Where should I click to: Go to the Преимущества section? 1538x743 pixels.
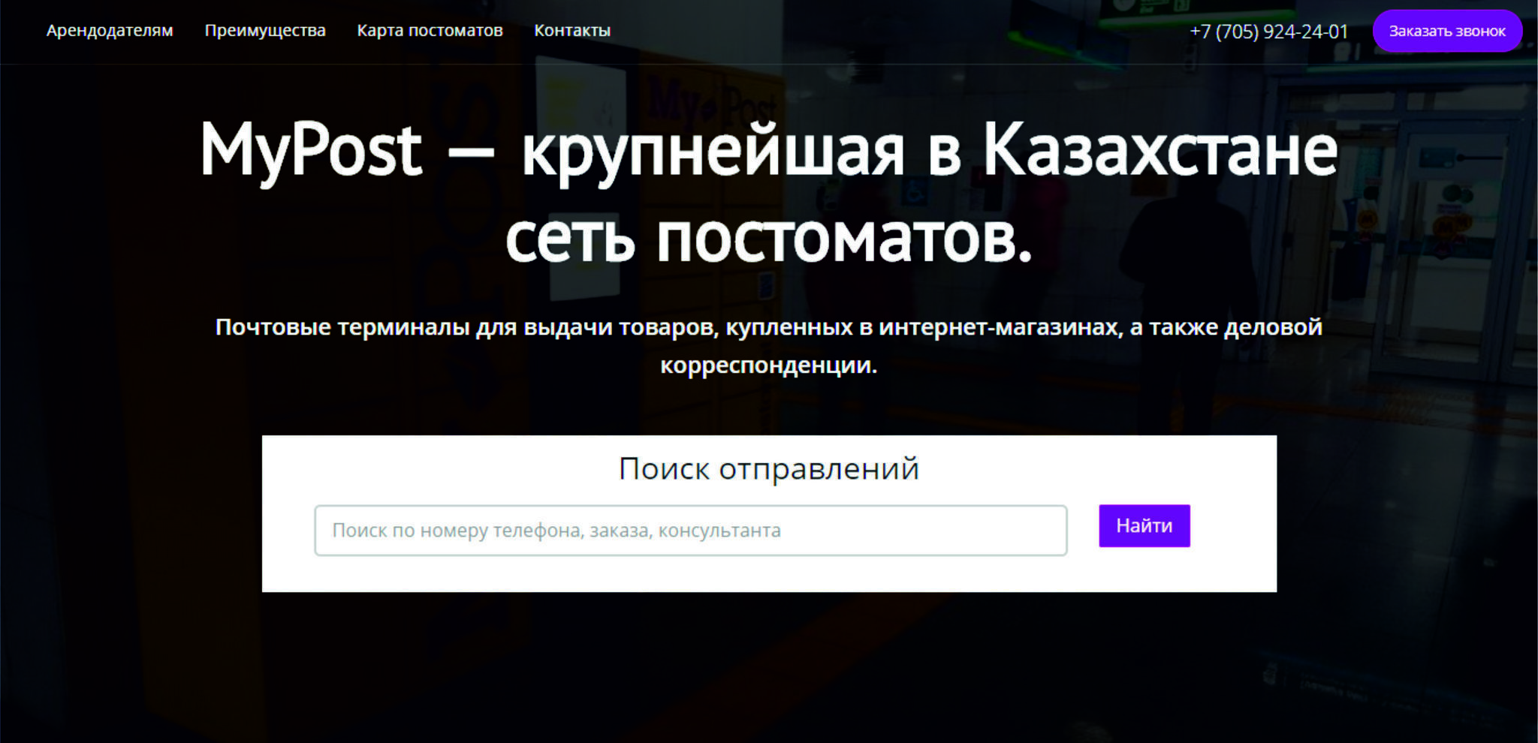(265, 31)
